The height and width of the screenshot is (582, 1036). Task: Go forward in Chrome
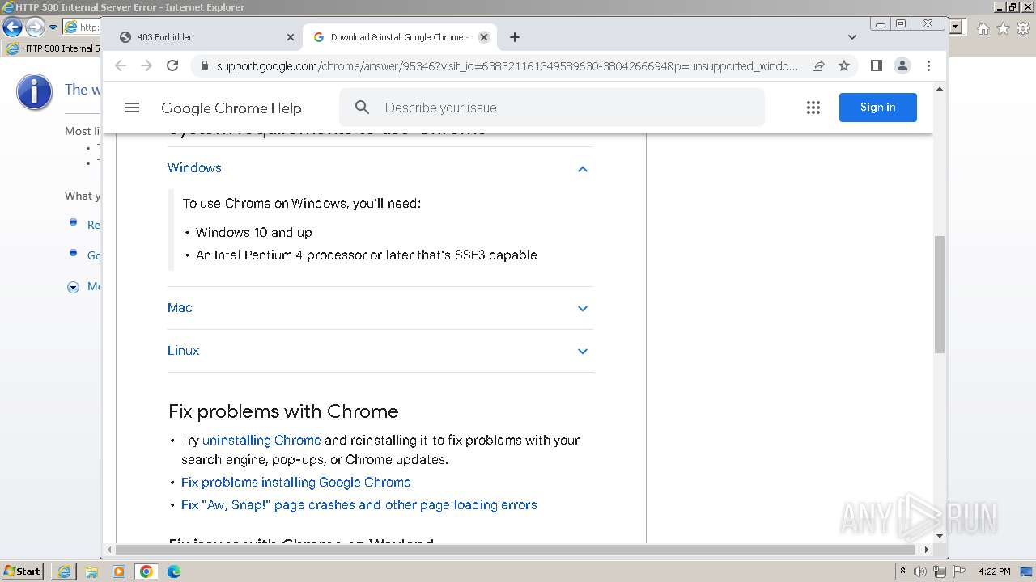pyautogui.click(x=146, y=65)
